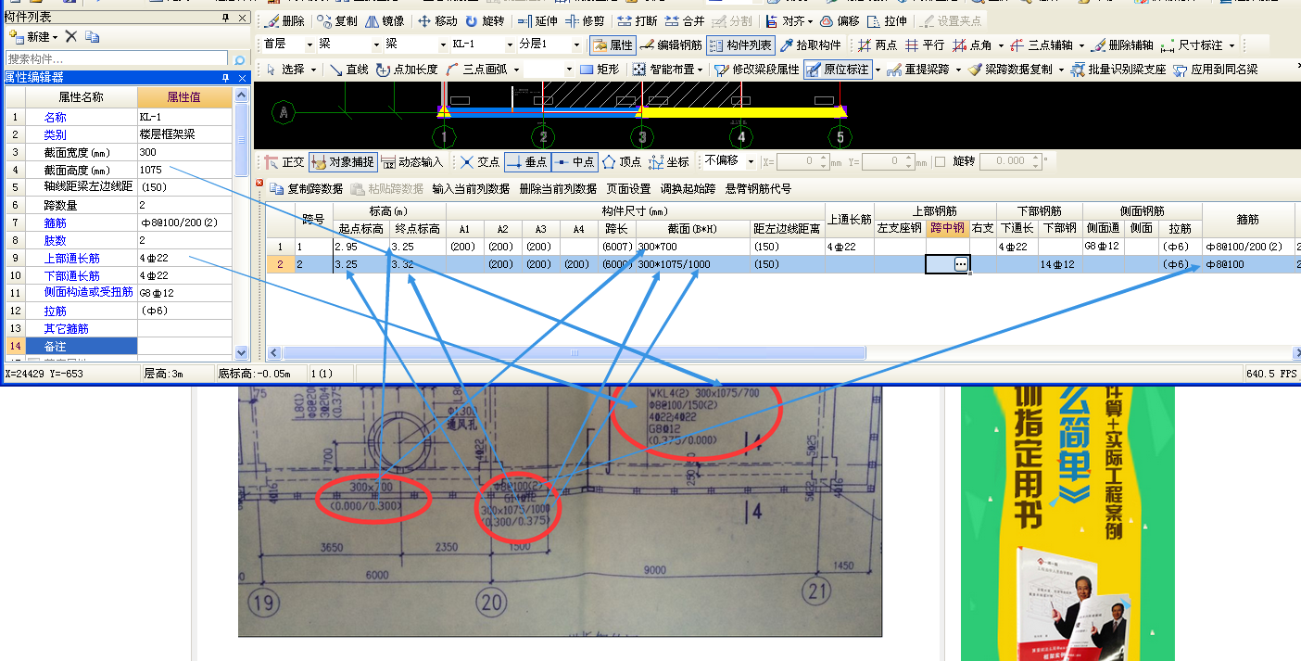Expand the 重提梁跨 dropdown
Viewport: 1301px width, 661px height.
click(x=958, y=69)
